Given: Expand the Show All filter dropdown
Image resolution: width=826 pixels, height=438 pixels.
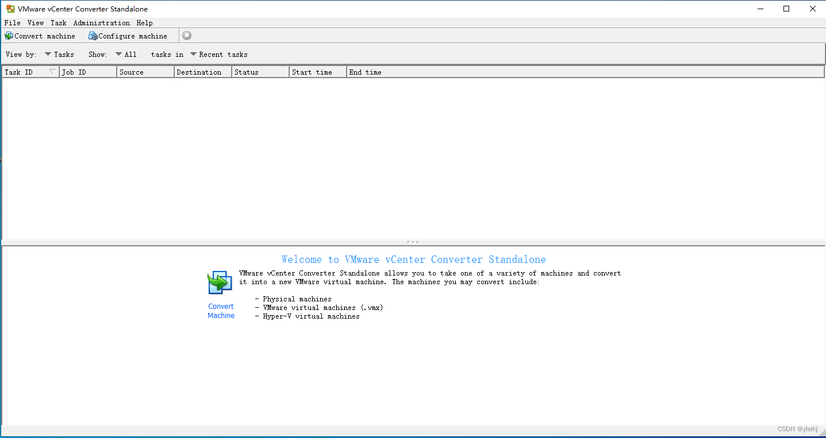Looking at the screenshot, I should [126, 55].
